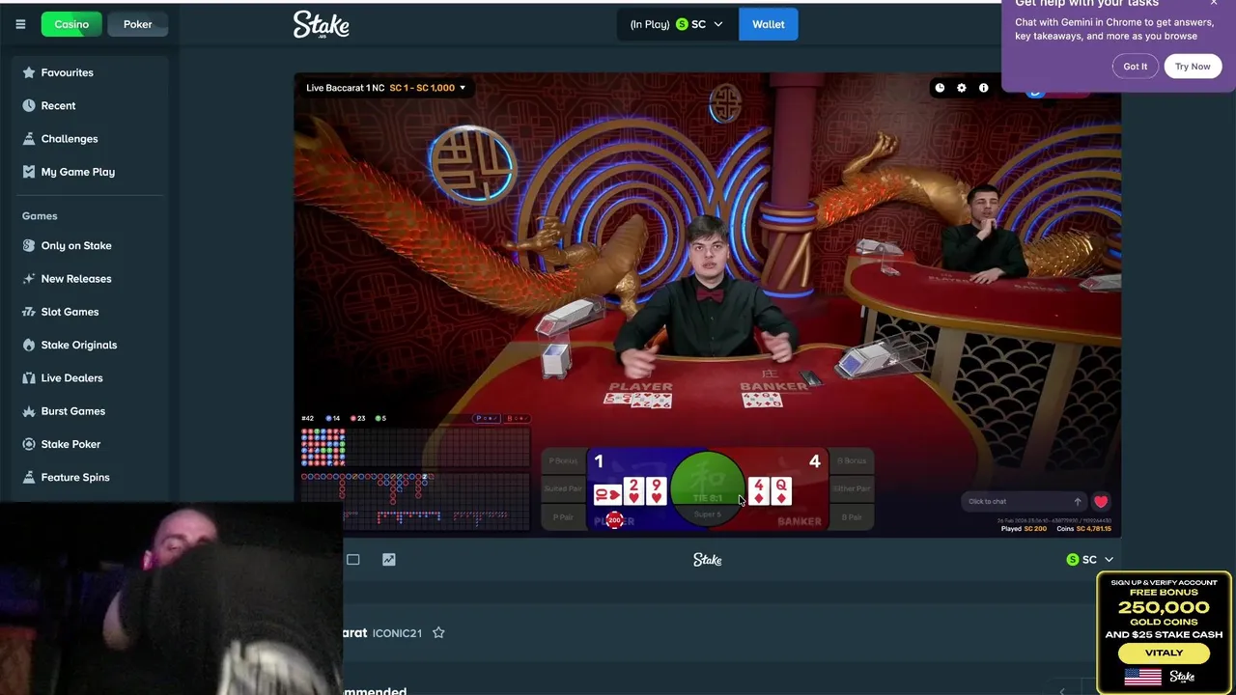Toggle the Player roadmap prediction button

coord(486,418)
